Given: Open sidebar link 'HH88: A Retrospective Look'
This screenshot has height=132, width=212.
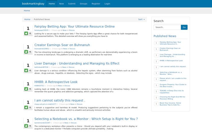Looking at the screenshot, I should (x=171, y=61).
